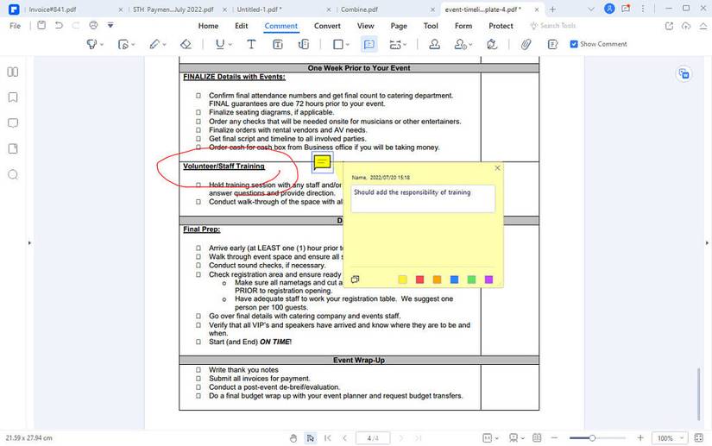712x446 pixels.
Task: Select the Measure tool
Action: tap(395, 44)
